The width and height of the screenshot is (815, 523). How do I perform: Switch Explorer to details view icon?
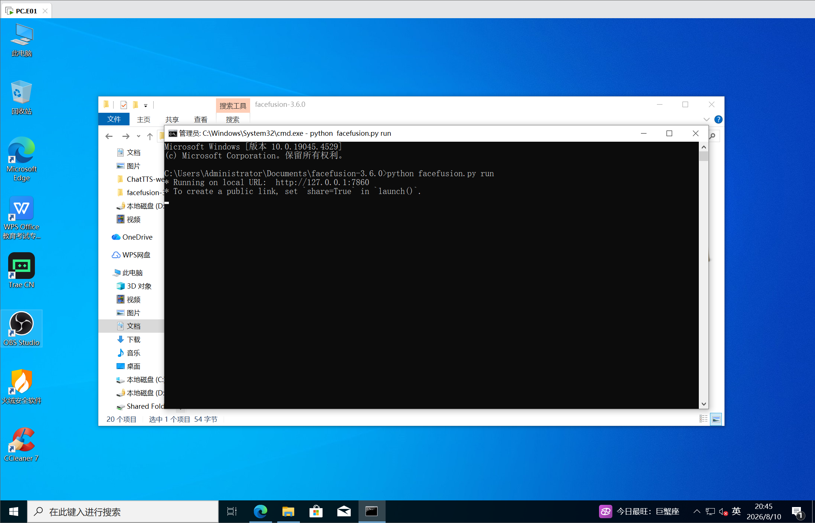pyautogui.click(x=703, y=419)
